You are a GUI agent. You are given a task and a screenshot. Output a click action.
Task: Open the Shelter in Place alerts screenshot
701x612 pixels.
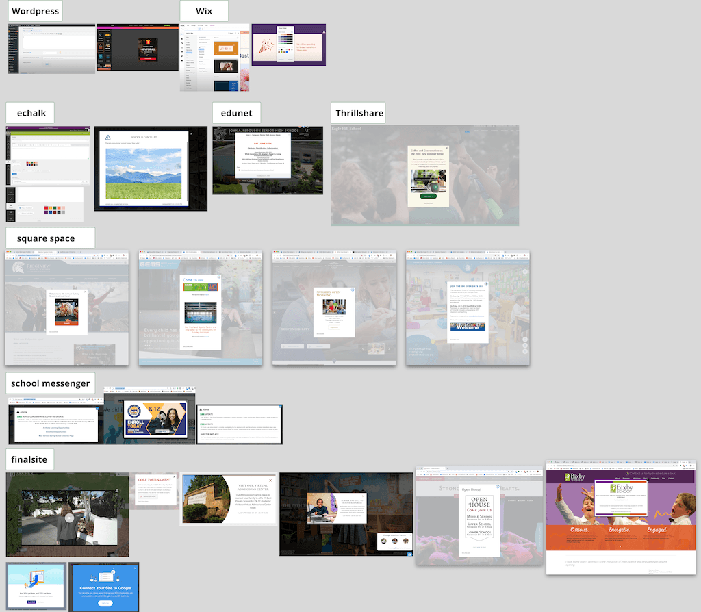(x=240, y=424)
